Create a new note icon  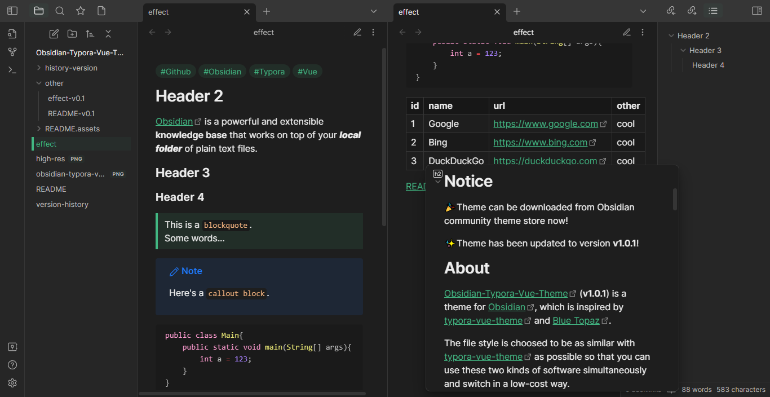54,34
